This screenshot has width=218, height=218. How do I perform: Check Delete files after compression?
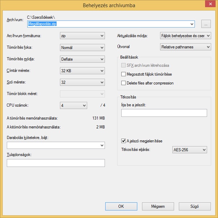124,83
